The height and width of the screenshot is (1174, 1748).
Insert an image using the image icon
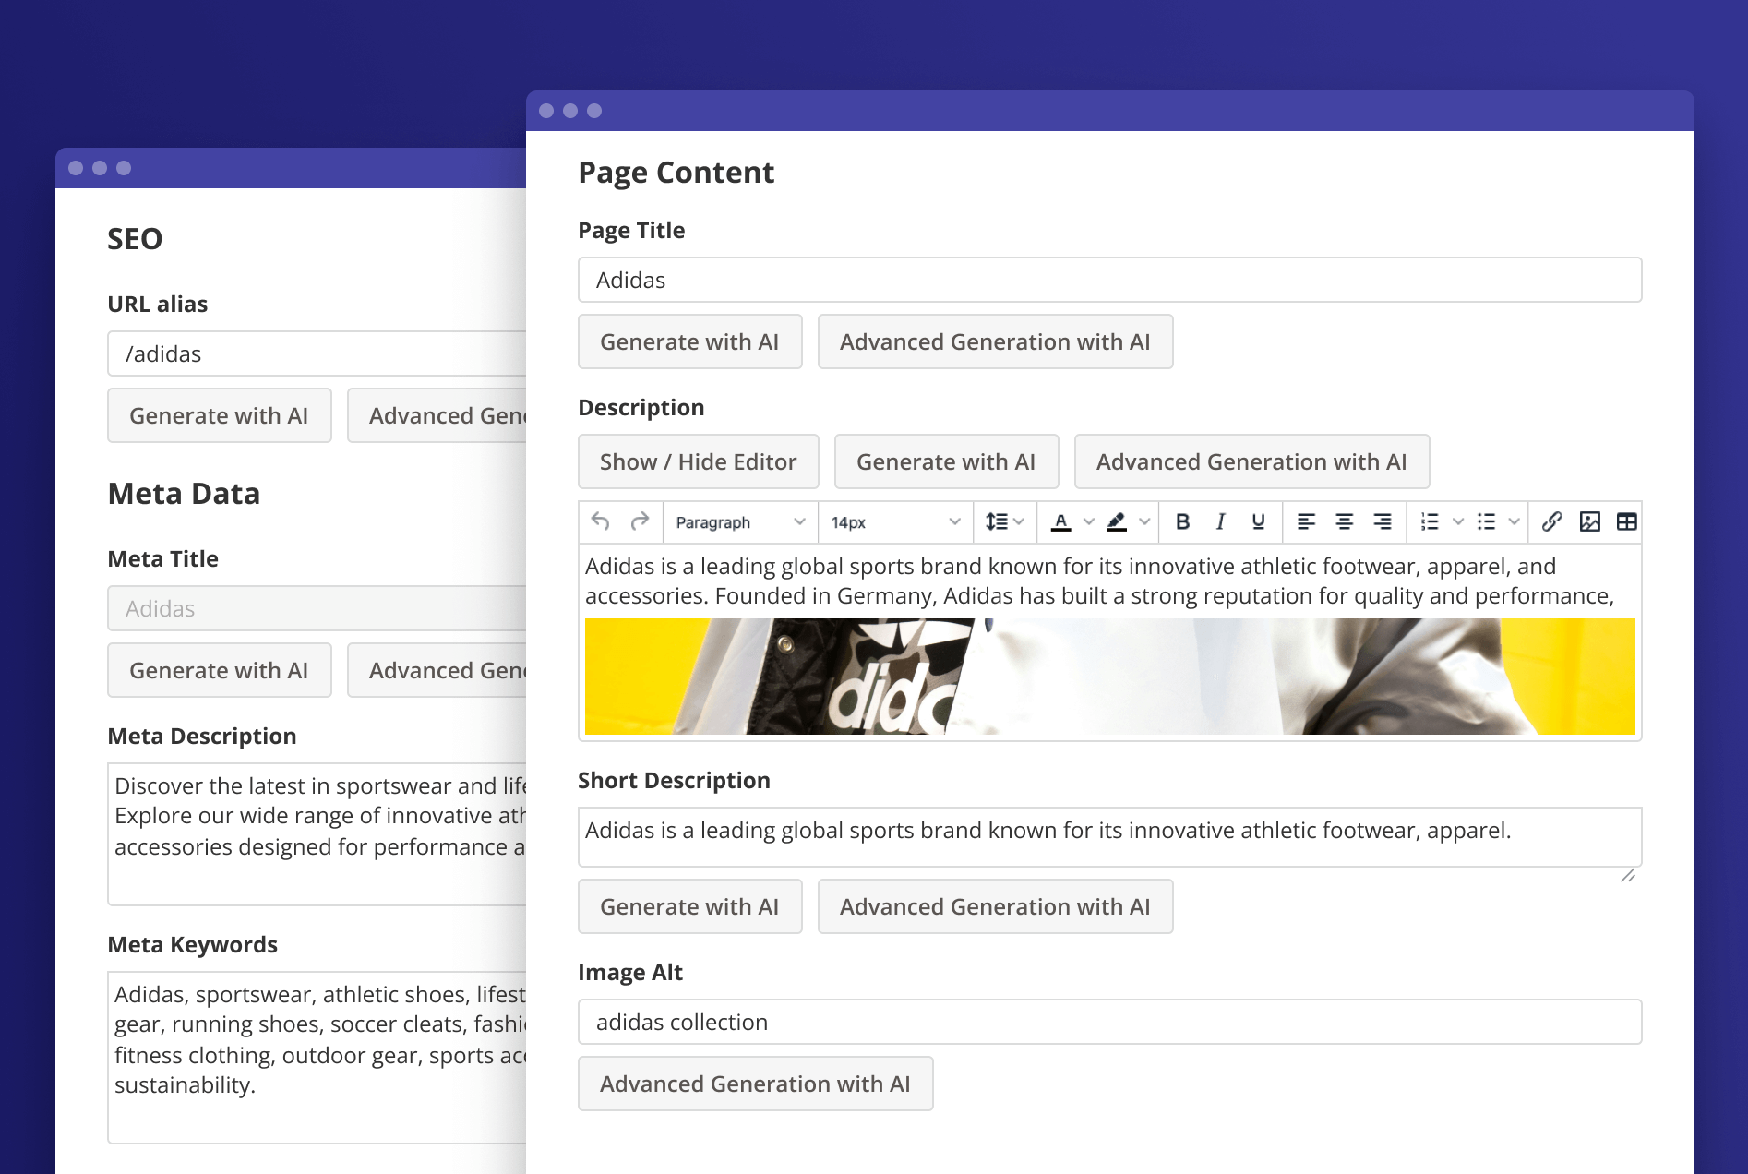click(x=1589, y=522)
